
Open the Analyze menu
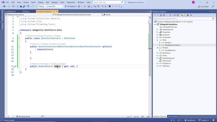55,2
